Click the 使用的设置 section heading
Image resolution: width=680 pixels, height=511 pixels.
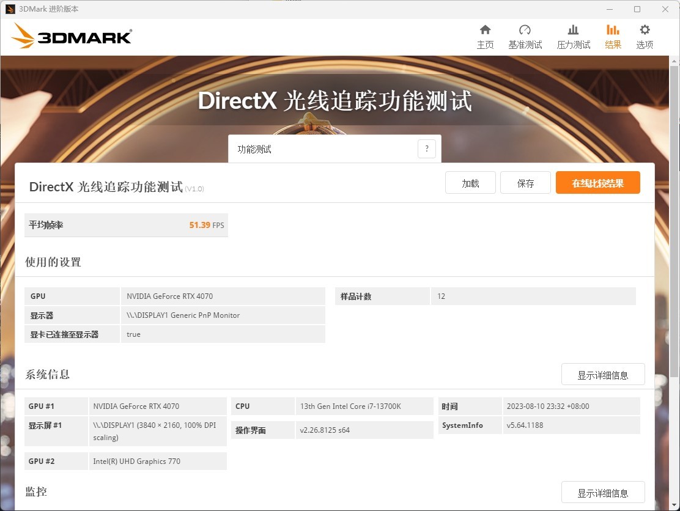[x=53, y=262]
